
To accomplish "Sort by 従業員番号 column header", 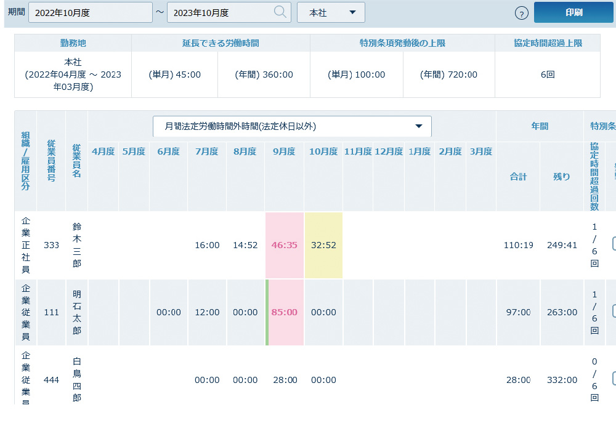I will pyautogui.click(x=52, y=161).
